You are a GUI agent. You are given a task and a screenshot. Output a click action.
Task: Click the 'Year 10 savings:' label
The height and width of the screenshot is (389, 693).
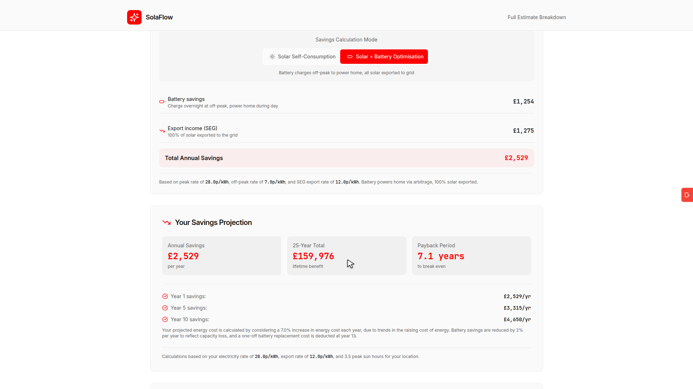(x=190, y=319)
